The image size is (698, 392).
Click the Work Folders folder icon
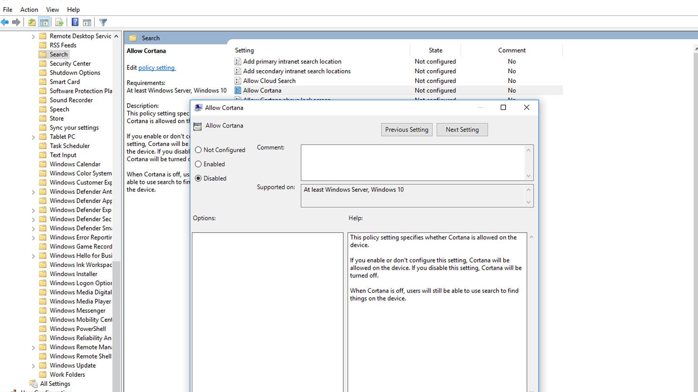(x=43, y=375)
